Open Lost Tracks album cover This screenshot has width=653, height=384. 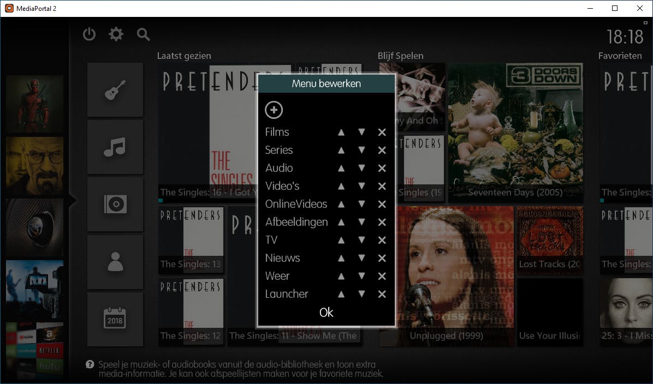[x=550, y=239]
